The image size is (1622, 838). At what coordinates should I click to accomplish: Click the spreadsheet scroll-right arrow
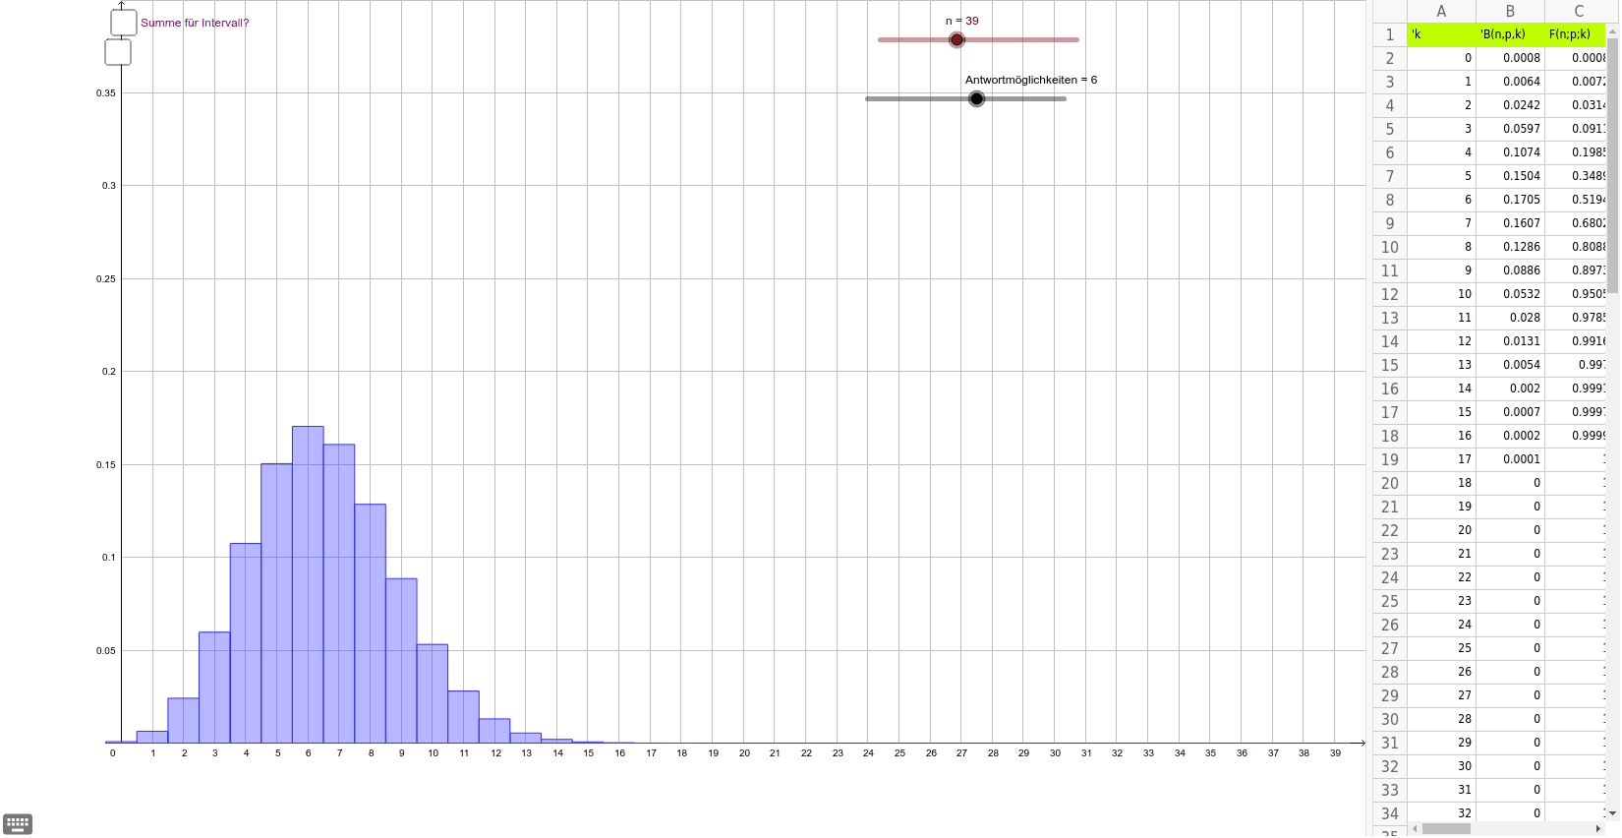click(1597, 828)
